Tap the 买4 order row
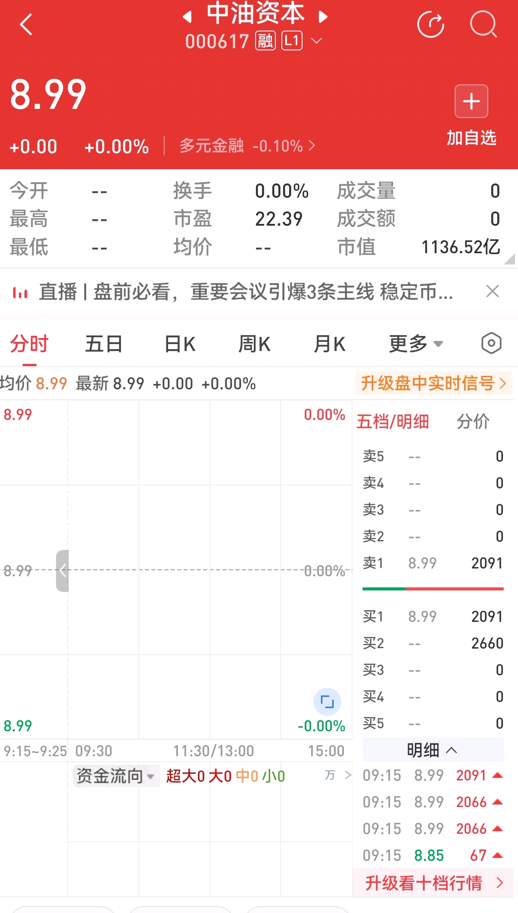518x913 pixels. [433, 696]
